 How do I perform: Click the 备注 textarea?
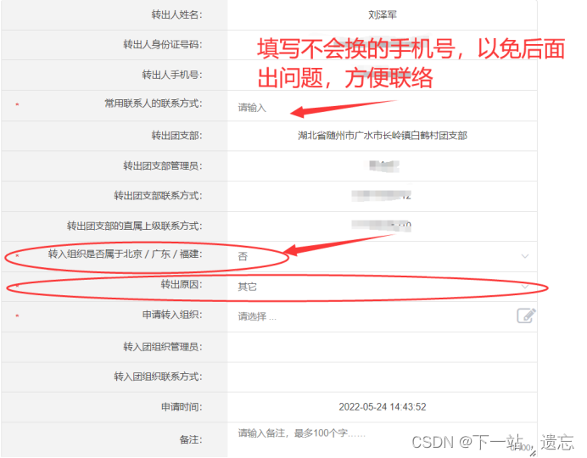click(383, 439)
